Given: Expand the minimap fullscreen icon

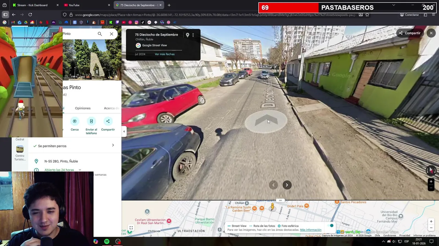Looking at the screenshot, I should click(131, 228).
